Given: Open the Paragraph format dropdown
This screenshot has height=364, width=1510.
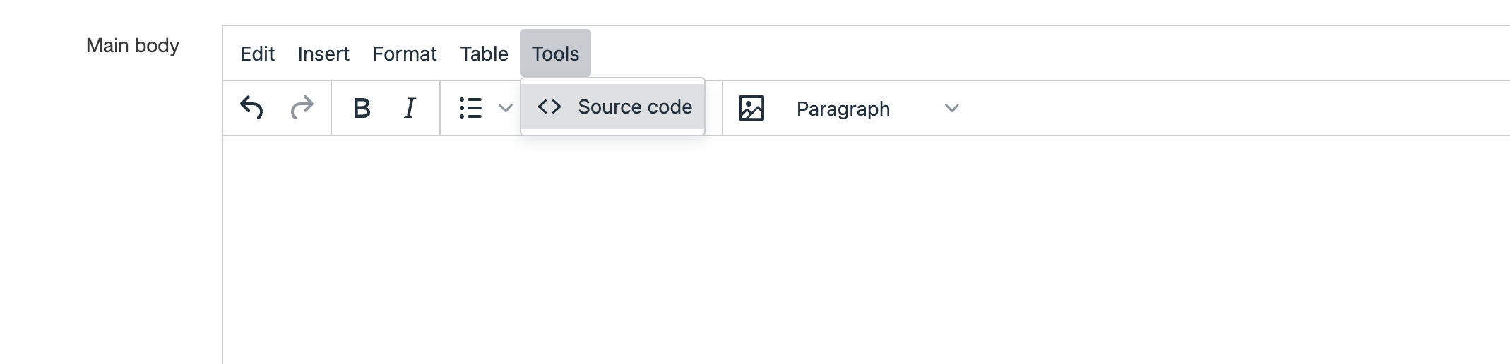Looking at the screenshot, I should pos(843,109).
